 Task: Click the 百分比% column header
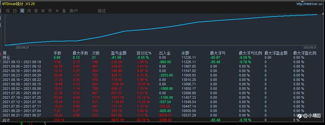point(144,53)
